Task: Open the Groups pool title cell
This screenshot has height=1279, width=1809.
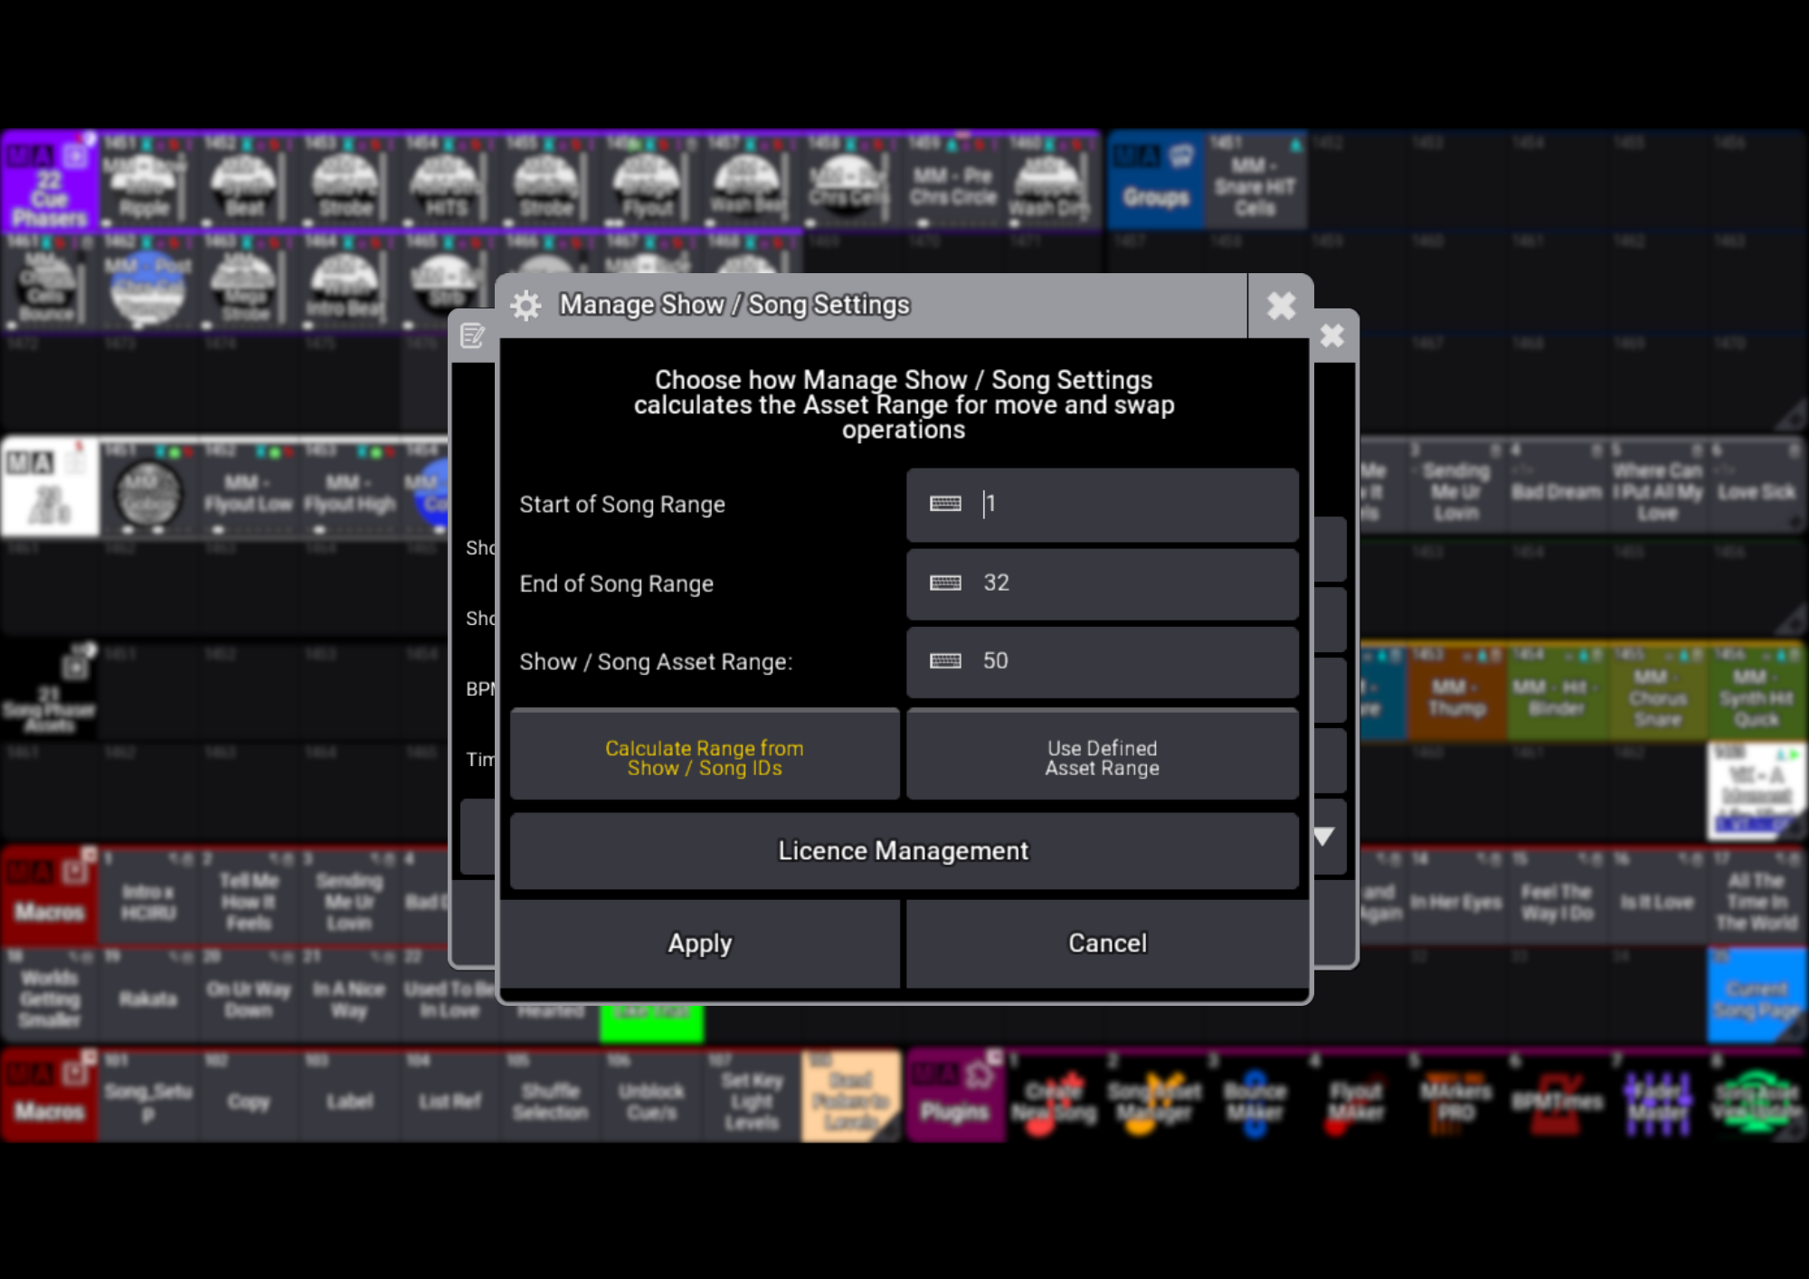Action: click(1155, 181)
